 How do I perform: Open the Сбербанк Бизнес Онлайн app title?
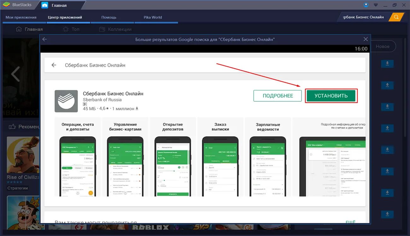113,93
